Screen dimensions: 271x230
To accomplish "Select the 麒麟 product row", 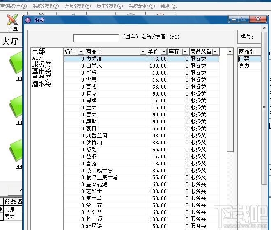I will click(142, 121).
